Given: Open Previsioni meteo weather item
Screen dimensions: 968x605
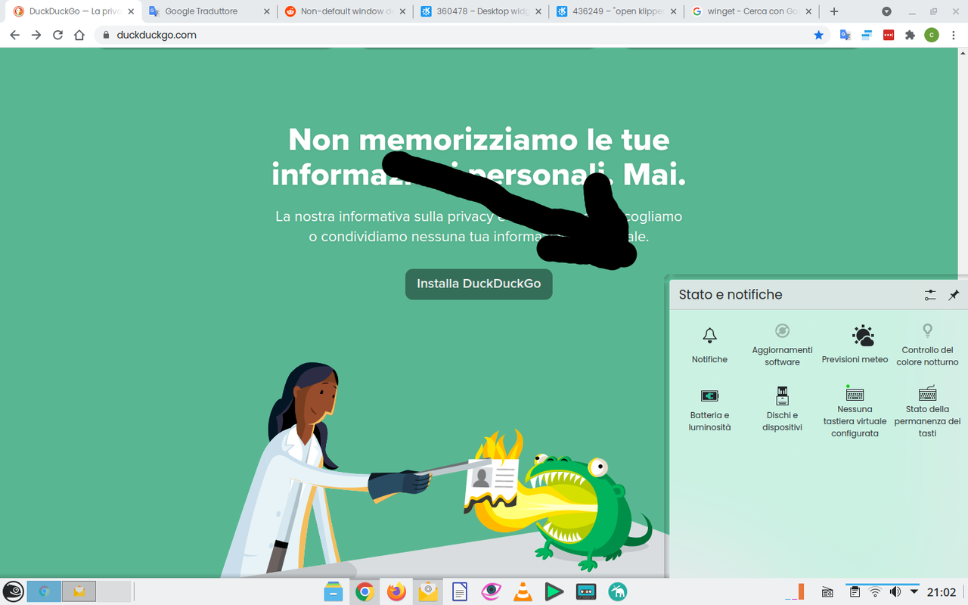Looking at the screenshot, I should click(x=855, y=346).
